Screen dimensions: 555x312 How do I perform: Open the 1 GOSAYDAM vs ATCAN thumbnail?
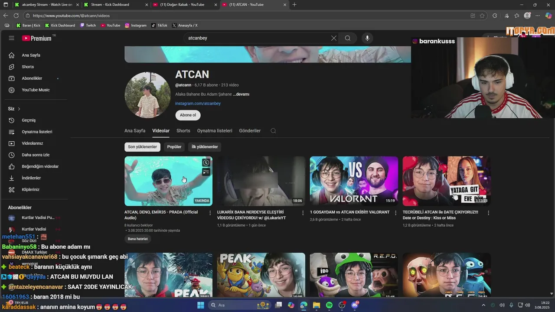coord(354,181)
